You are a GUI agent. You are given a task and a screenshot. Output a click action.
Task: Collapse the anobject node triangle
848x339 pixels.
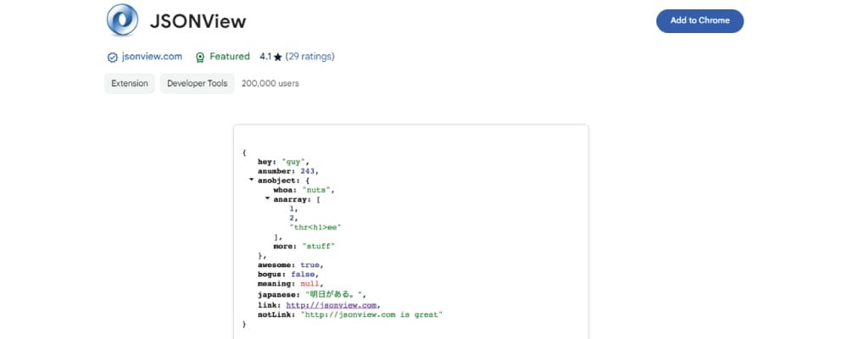(x=251, y=180)
